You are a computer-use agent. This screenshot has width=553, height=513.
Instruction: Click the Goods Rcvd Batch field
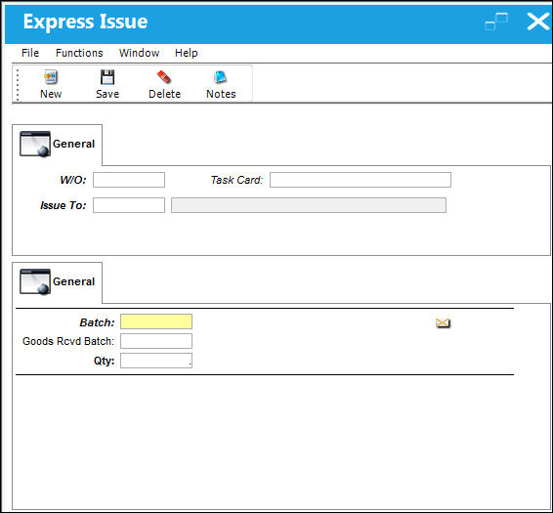[156, 341]
